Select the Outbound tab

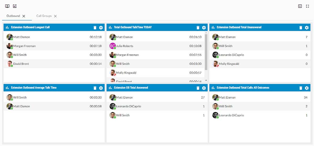pyautogui.click(x=13, y=16)
